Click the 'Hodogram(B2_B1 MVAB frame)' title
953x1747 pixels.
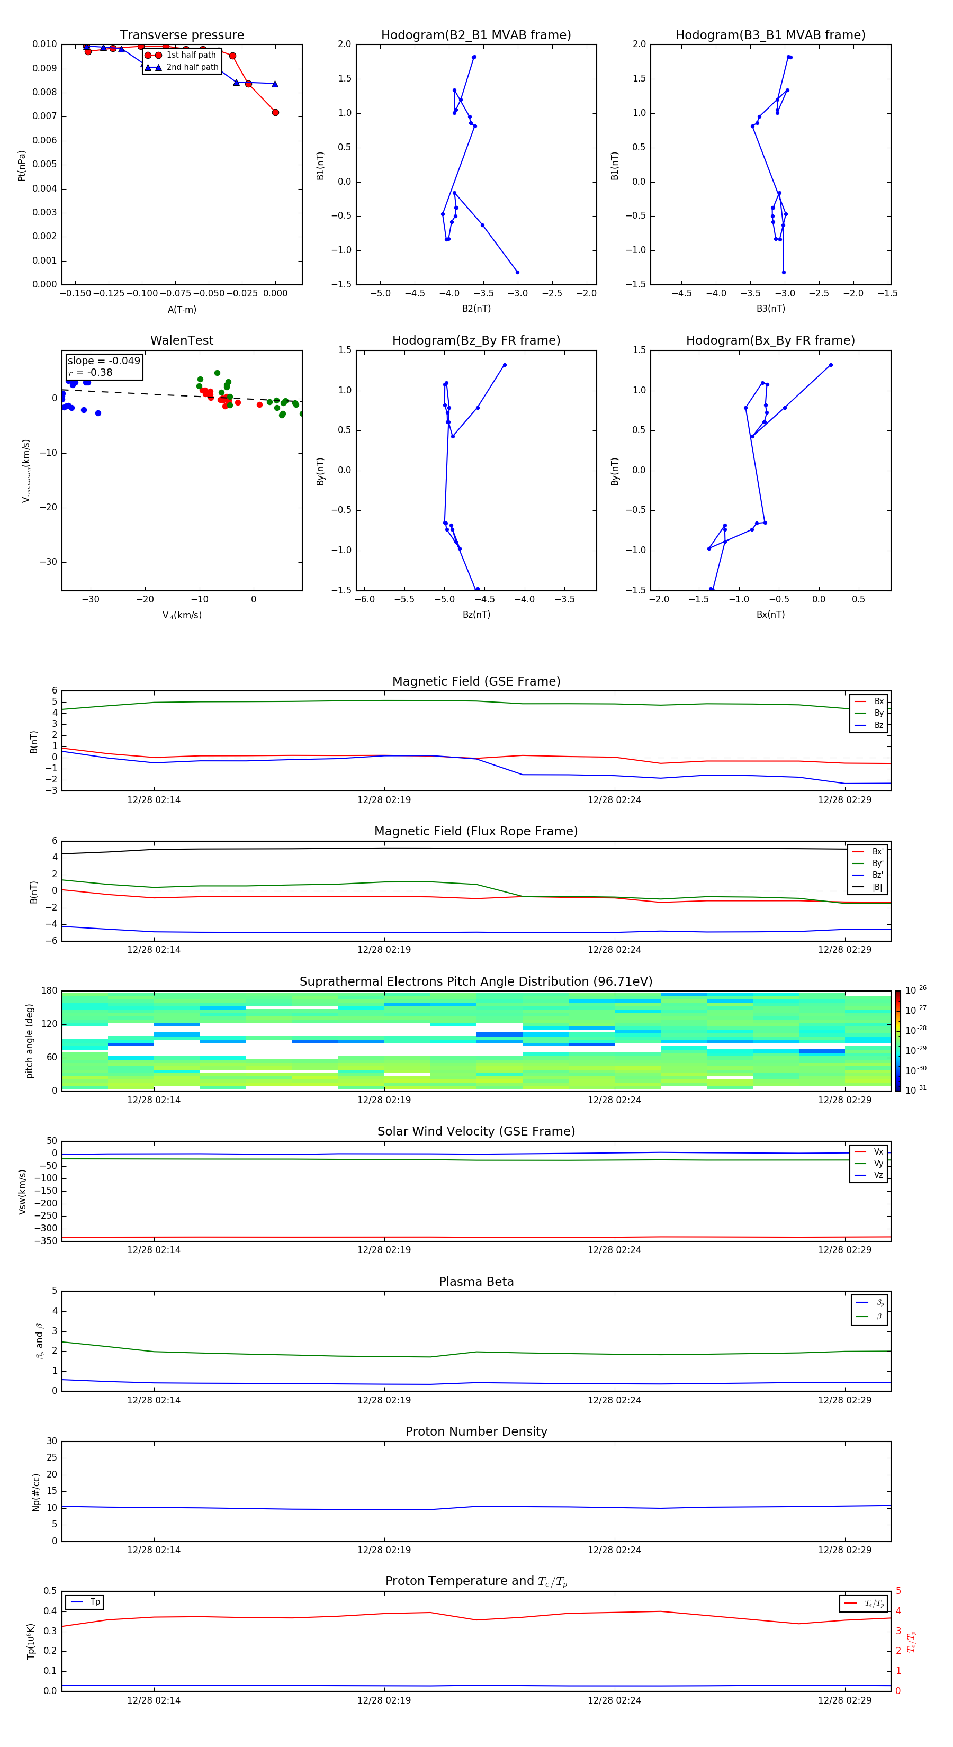click(x=476, y=35)
